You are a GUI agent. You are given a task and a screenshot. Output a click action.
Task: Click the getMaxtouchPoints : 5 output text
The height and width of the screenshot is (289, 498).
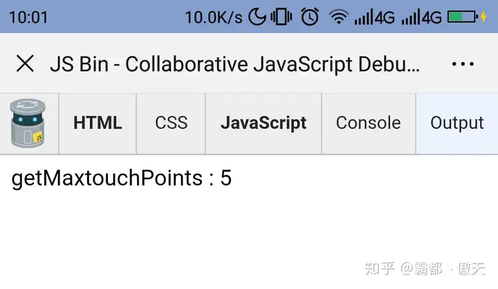pos(122,179)
